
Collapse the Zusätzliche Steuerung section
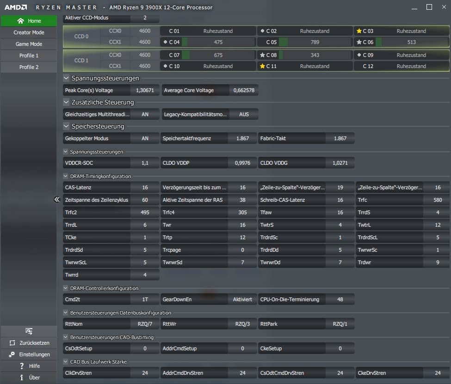[x=66, y=102]
